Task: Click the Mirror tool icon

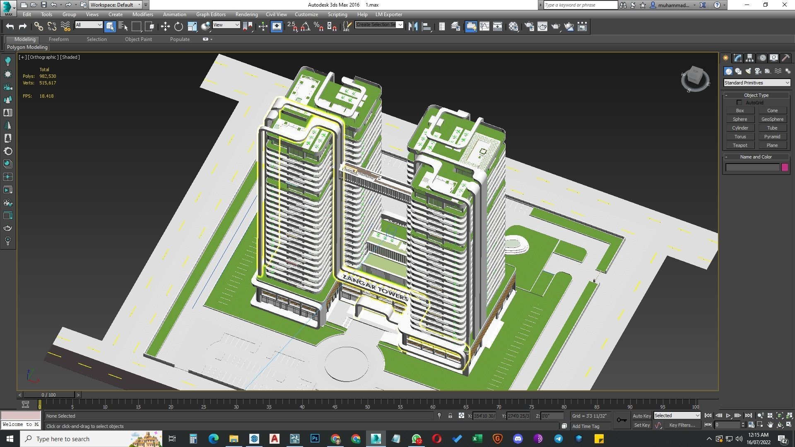Action: (413, 27)
